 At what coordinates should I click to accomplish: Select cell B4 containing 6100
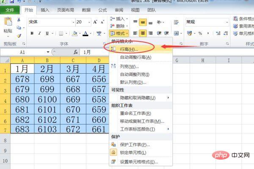click(47, 99)
